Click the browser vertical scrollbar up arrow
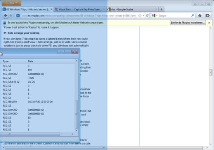Viewport: 214px width, 150px height. pyautogui.click(x=211, y=28)
